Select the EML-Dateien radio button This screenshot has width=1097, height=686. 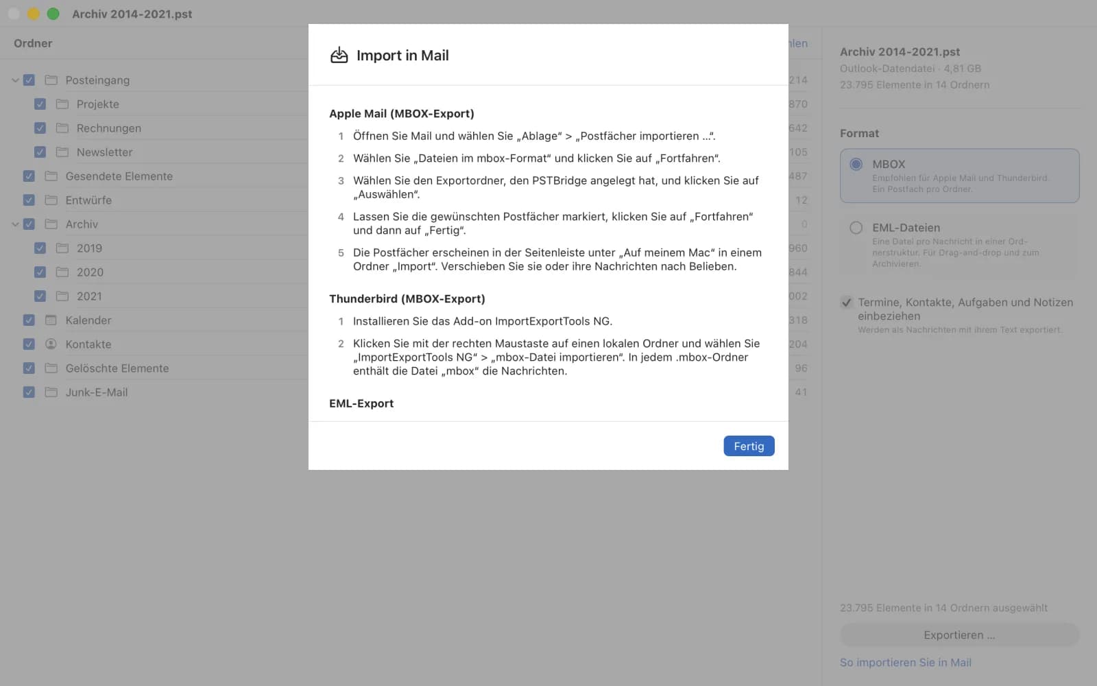[856, 228]
